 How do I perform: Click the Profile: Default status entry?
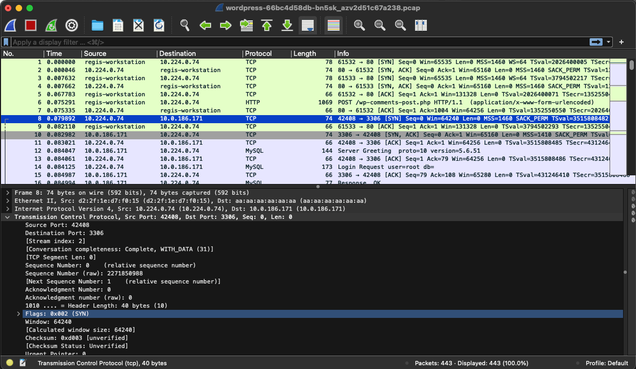coord(606,363)
